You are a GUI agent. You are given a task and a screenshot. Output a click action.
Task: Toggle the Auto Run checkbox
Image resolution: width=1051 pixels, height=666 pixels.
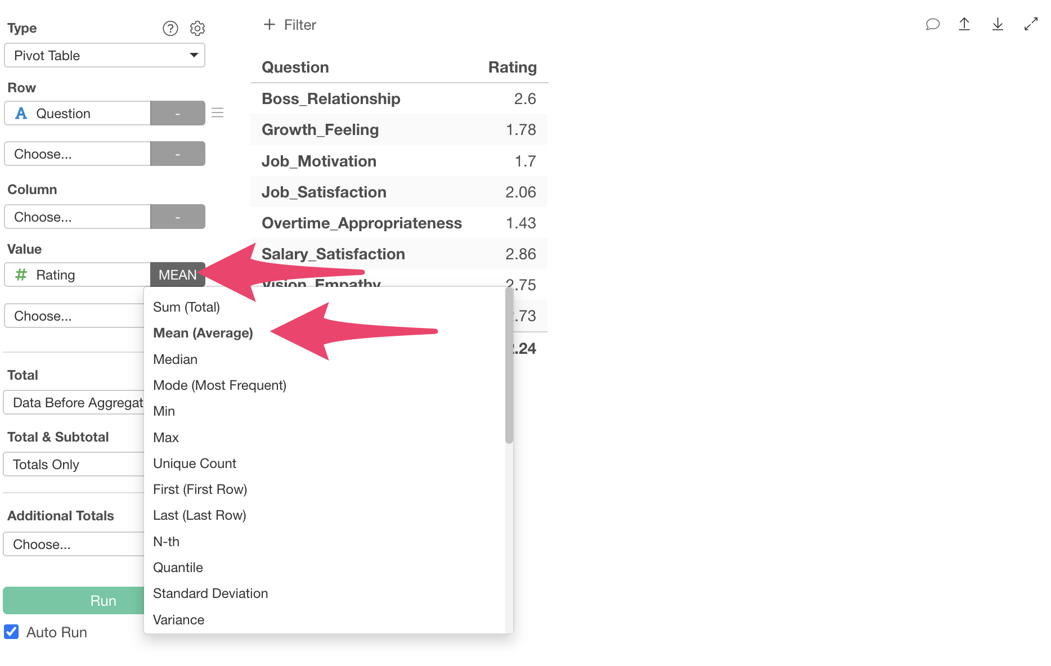[x=11, y=632]
